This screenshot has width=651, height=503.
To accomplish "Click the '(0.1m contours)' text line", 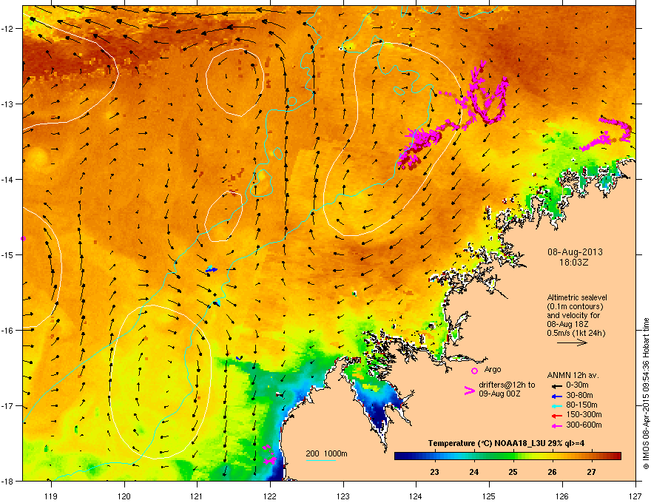I will coord(575,307).
